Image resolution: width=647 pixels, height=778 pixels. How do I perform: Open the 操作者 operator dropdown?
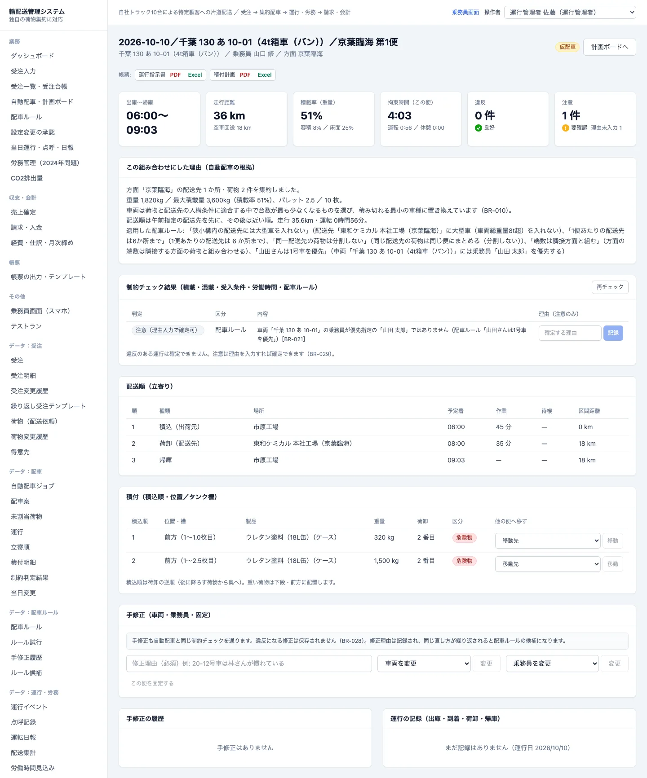570,13
